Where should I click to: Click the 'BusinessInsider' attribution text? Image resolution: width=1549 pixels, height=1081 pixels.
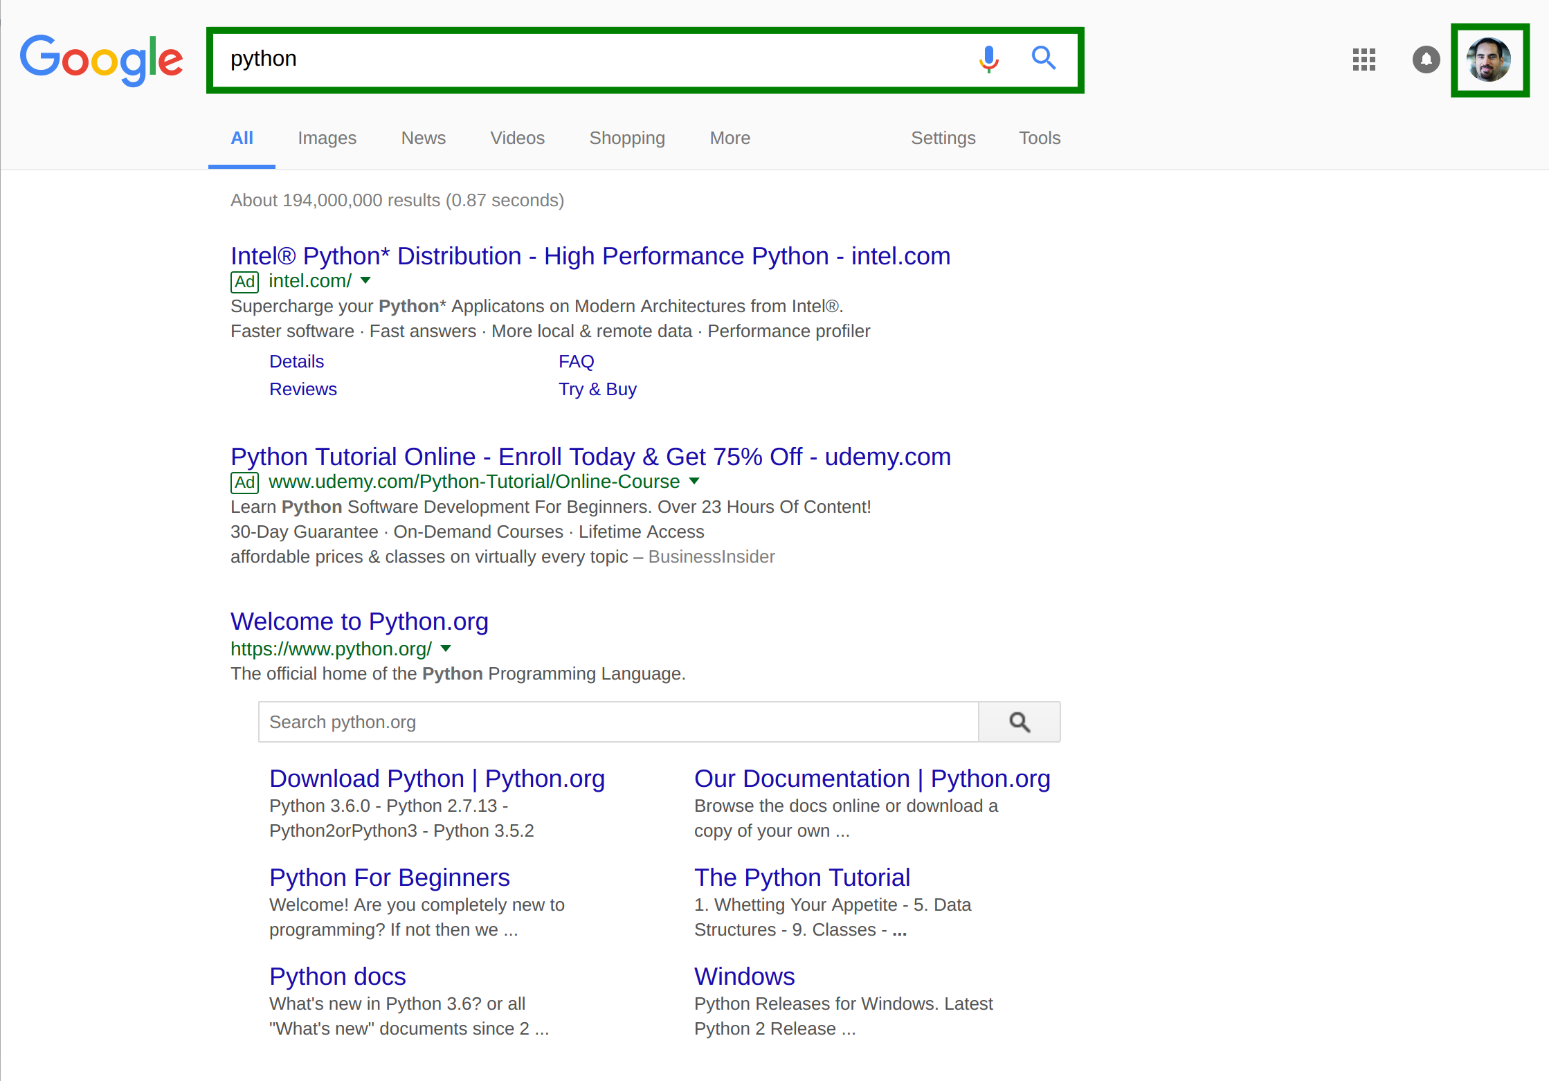click(x=712, y=556)
